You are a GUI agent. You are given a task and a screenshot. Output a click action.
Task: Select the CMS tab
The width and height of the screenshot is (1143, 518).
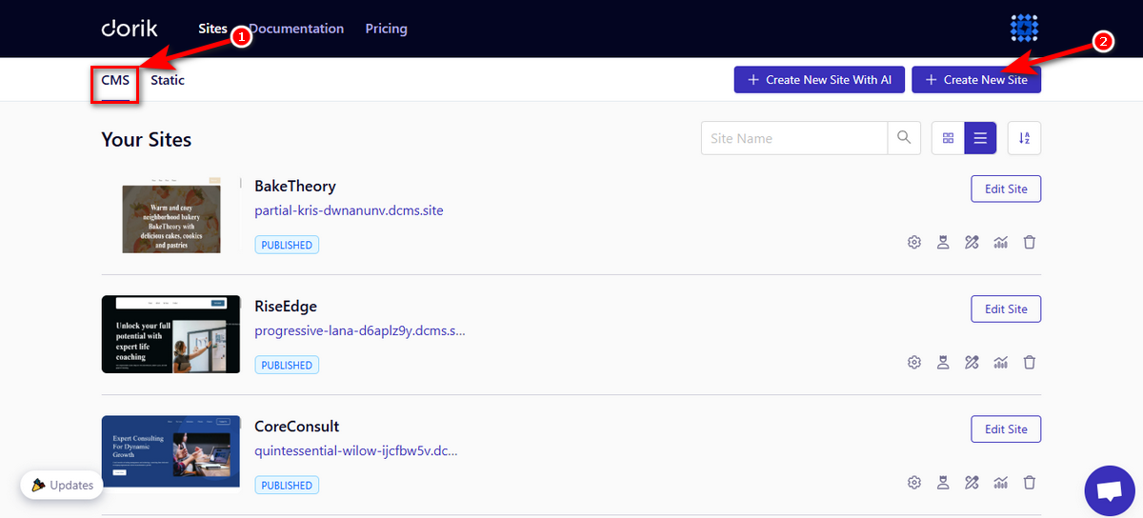[x=115, y=80]
